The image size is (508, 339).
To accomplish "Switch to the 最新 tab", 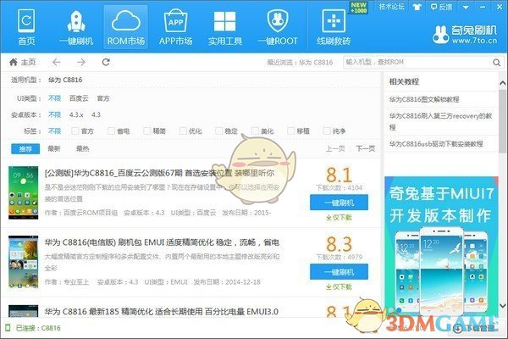I will coord(54,148).
